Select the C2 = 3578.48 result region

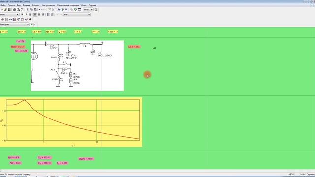[21, 51]
